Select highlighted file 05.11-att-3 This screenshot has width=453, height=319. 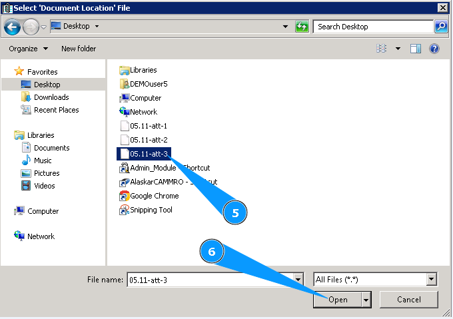pos(144,154)
